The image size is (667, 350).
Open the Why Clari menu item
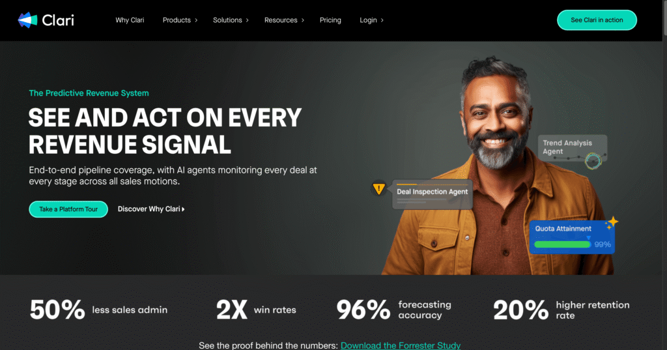click(130, 20)
